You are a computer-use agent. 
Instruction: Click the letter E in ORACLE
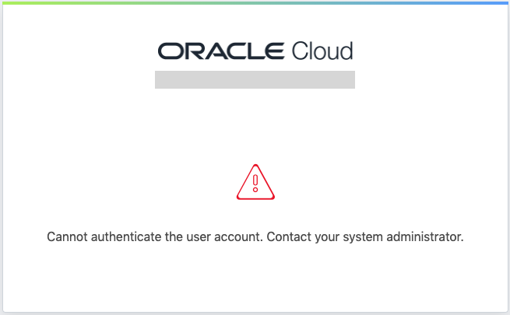tap(273, 51)
